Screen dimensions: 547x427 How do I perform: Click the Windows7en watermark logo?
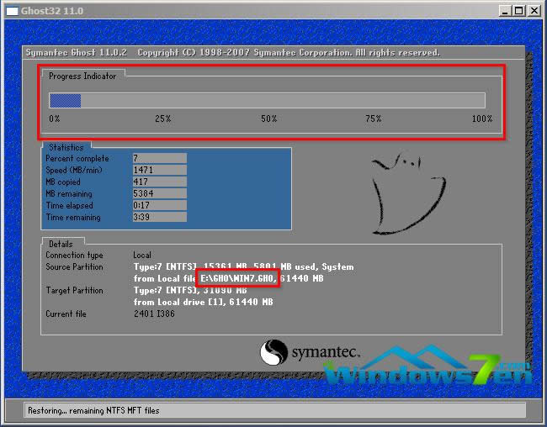coord(429,374)
